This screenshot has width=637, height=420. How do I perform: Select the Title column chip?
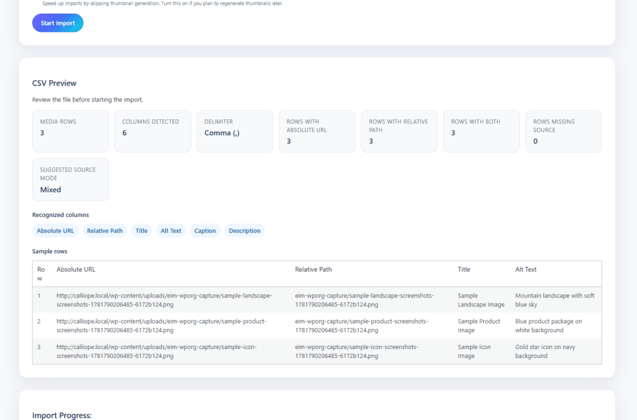141,231
